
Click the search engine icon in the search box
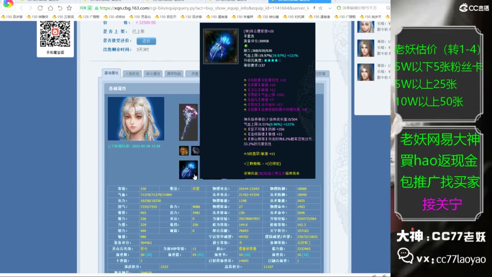point(339,8)
